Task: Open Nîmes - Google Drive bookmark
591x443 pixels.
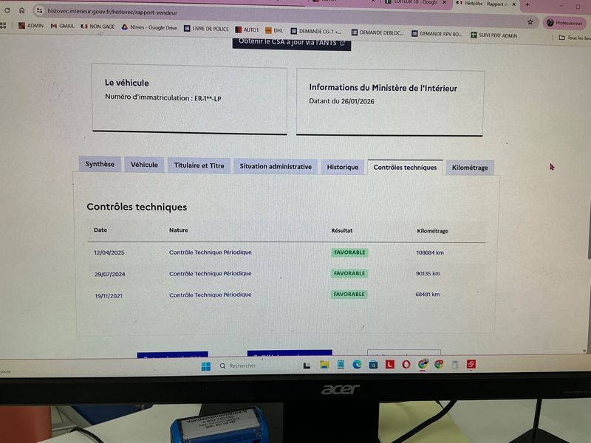Action: tap(149, 27)
